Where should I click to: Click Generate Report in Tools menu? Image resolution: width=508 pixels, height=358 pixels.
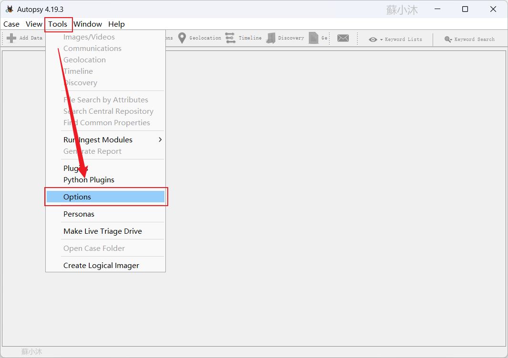(x=106, y=151)
